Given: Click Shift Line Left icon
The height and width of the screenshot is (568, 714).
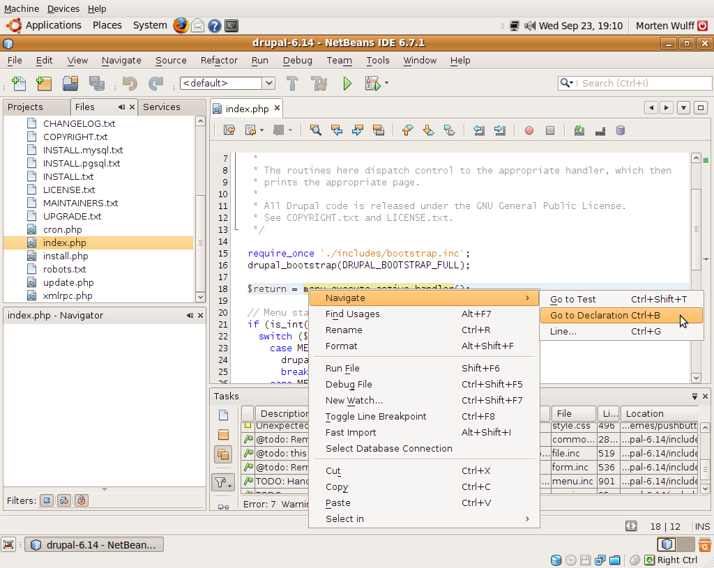Looking at the screenshot, I should [478, 130].
